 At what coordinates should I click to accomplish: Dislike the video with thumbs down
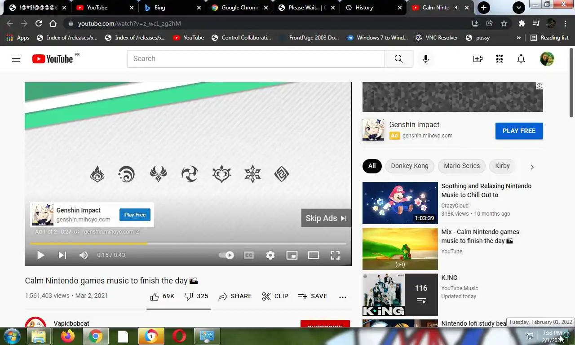tap(196, 296)
